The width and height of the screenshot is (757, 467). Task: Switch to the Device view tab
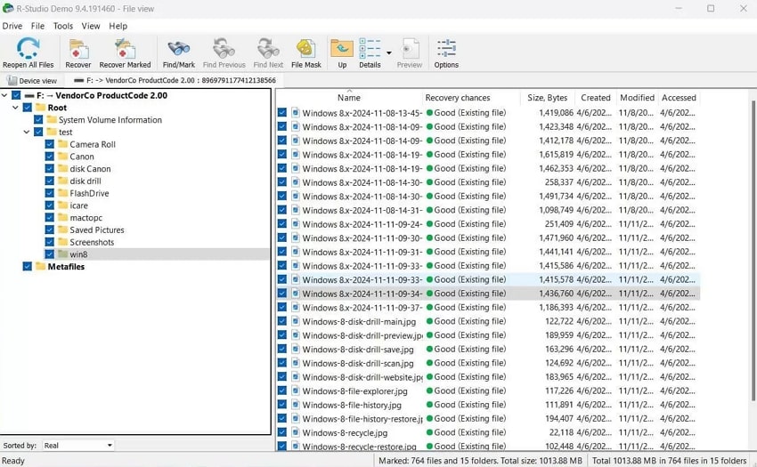click(x=32, y=81)
